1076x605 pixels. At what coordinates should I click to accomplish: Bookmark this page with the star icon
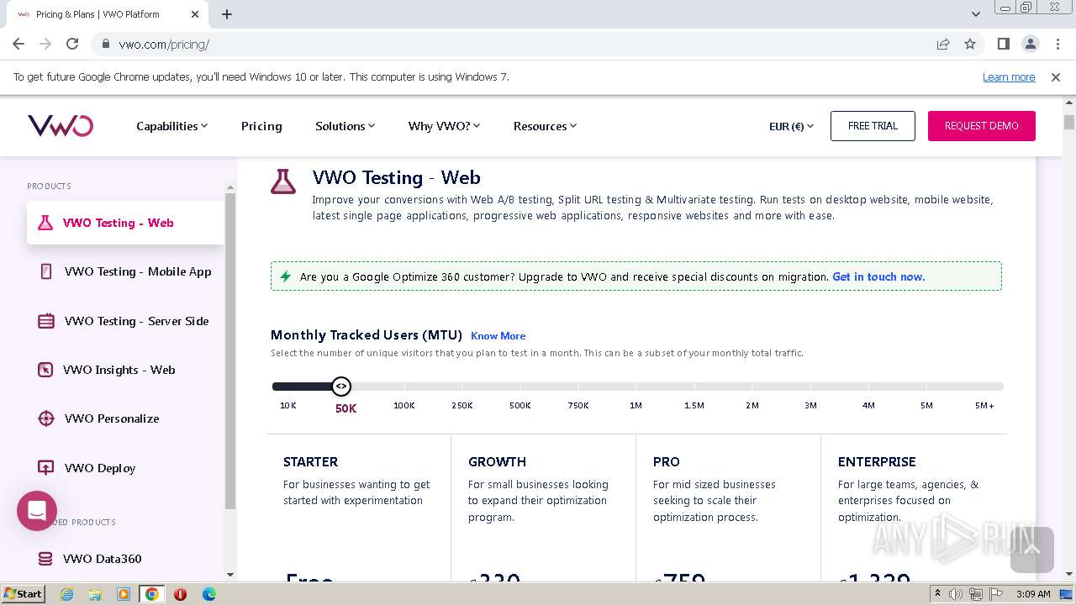970,44
